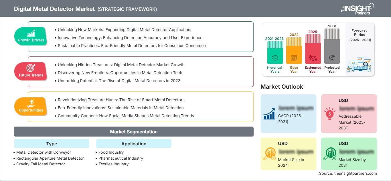Click 'Unlocking New Markets' bullet text
Screen dimensions: 391x181
click(x=125, y=30)
